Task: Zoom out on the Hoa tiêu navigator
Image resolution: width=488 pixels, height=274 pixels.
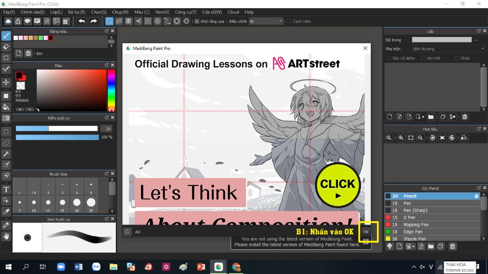Action: click(x=420, y=138)
